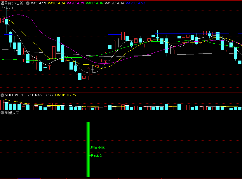Screen dimensions: 242x179
Task: Click the green triangle signal marker
Action: (x=98, y=156)
